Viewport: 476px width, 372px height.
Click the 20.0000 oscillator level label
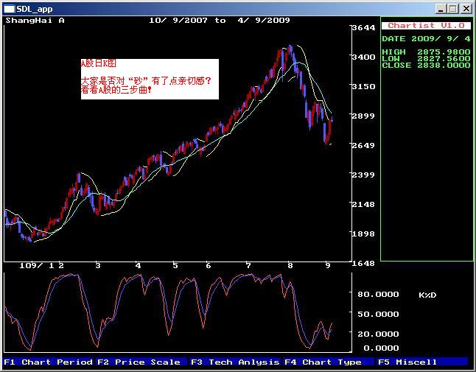(378, 334)
